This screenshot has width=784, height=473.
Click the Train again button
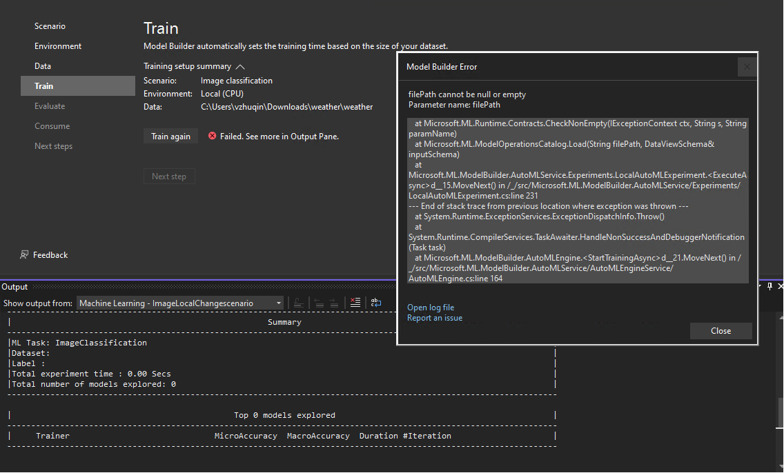click(x=170, y=136)
